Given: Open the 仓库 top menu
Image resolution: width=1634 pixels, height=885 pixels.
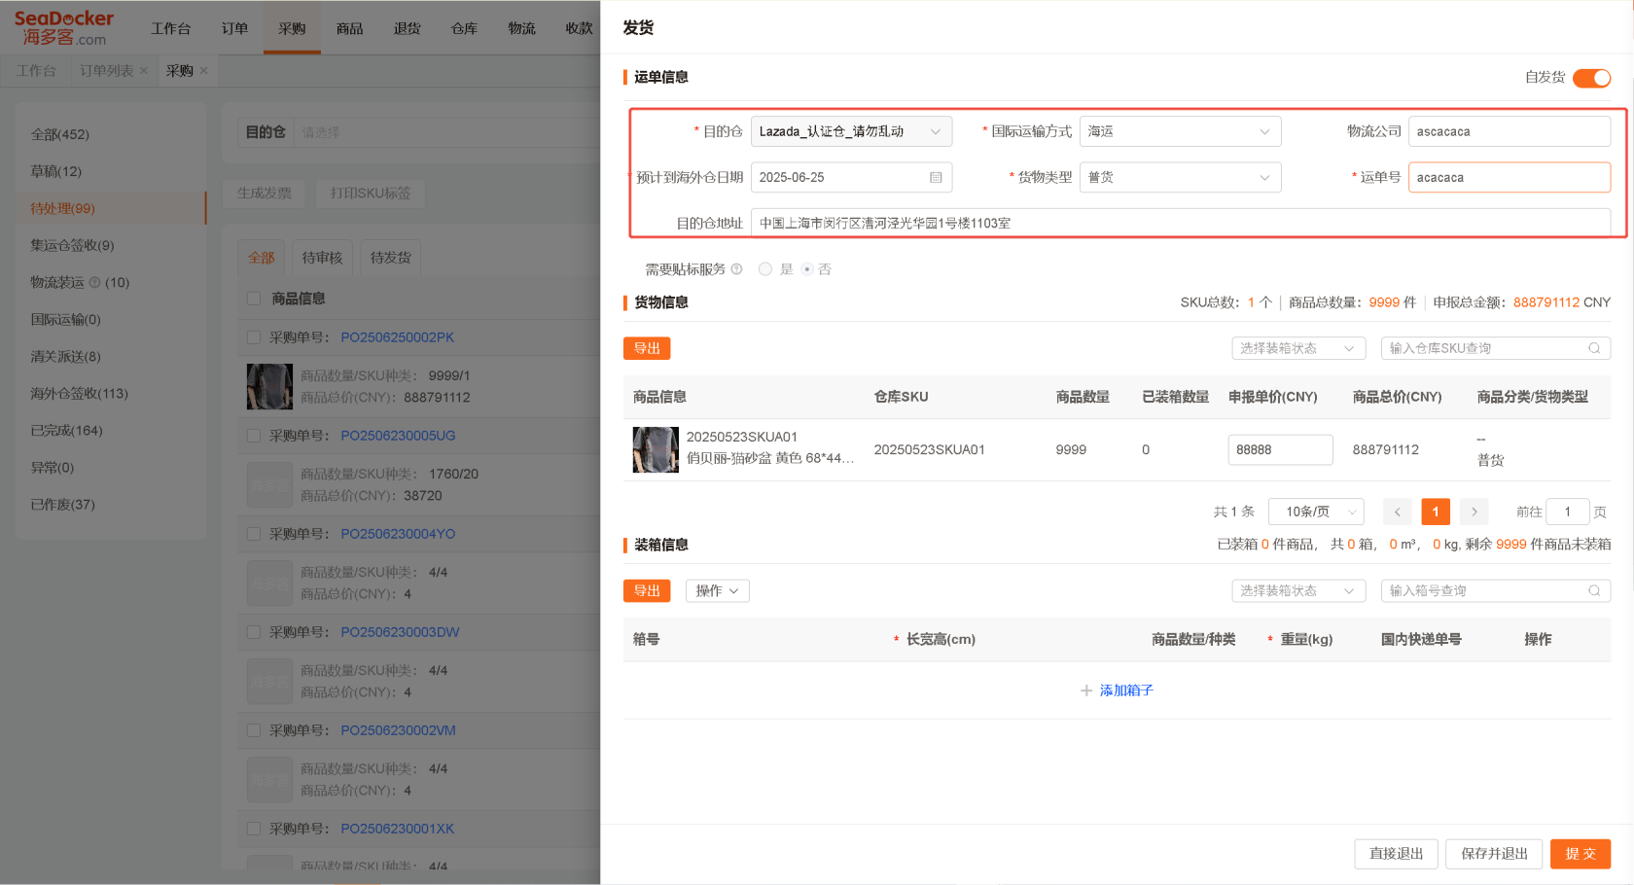Looking at the screenshot, I should click(464, 28).
